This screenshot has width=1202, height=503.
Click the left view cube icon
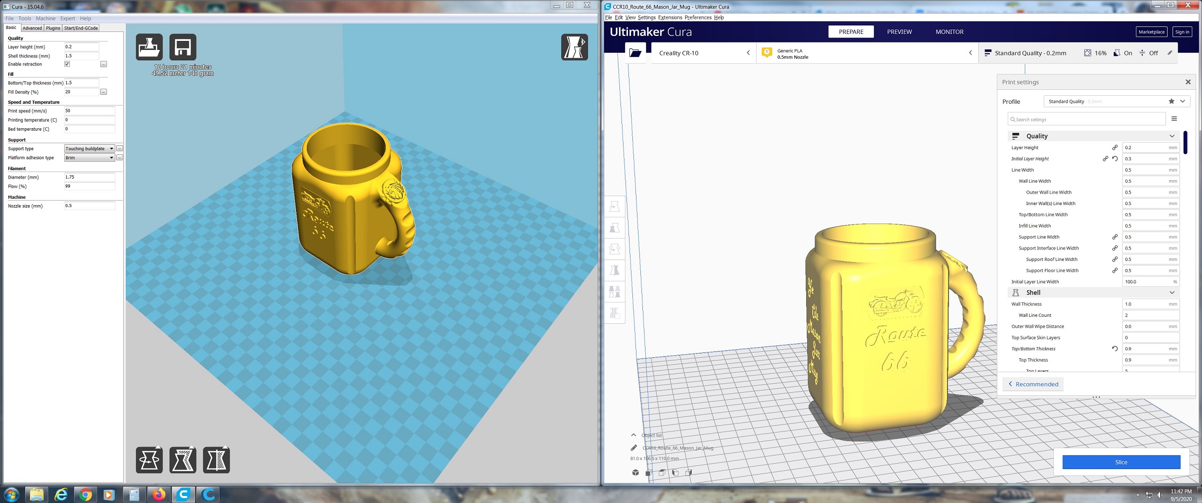pos(675,473)
